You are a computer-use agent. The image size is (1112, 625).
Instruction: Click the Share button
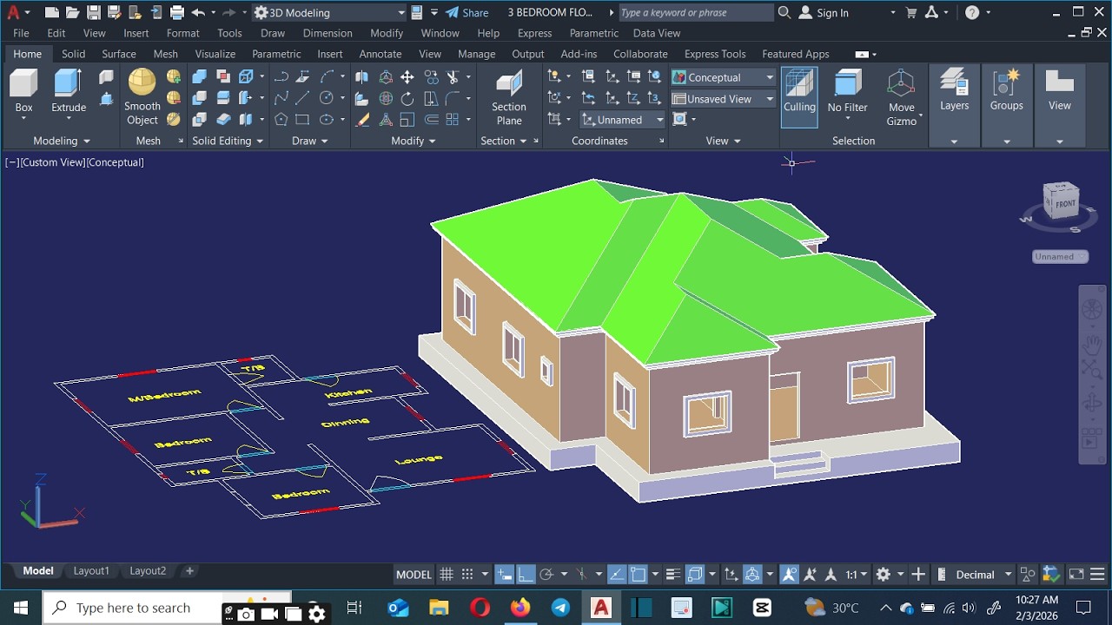pyautogui.click(x=467, y=12)
